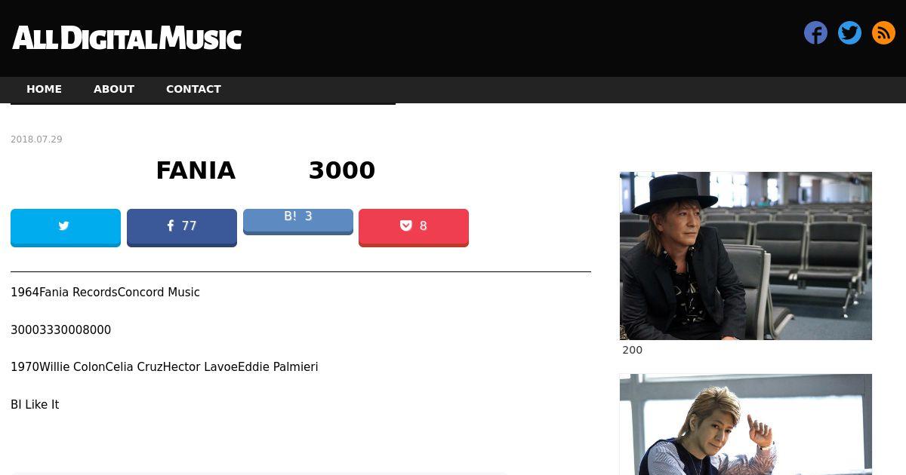Screen dimensions: 906x475
Task: Go to HOME in navigation bar
Action: pos(44,89)
